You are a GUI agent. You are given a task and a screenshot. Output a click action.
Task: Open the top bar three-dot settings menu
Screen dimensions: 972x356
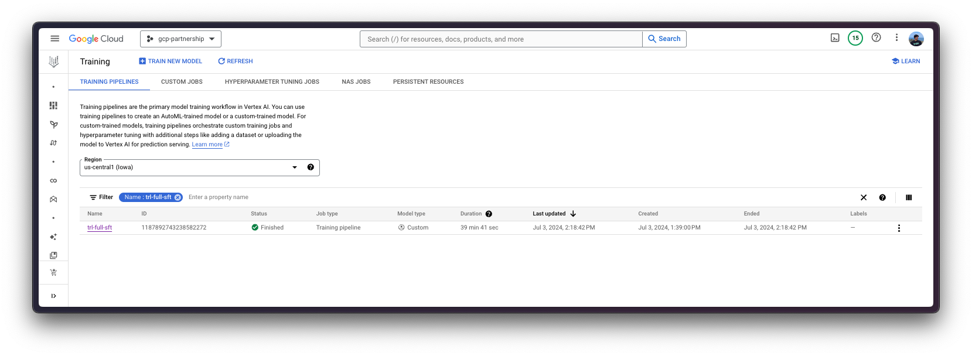click(896, 37)
